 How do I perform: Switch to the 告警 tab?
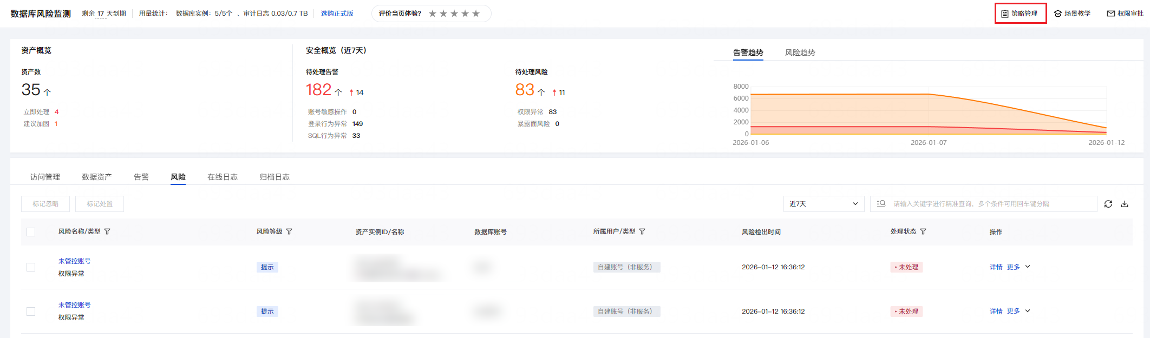click(x=141, y=177)
